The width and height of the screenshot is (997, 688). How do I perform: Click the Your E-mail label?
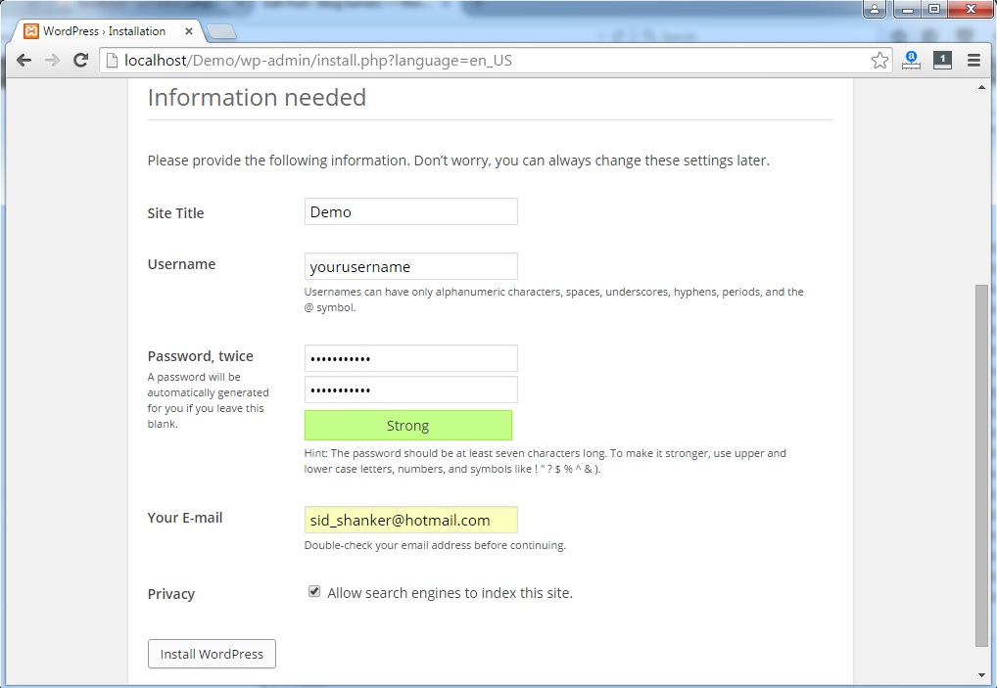(185, 518)
